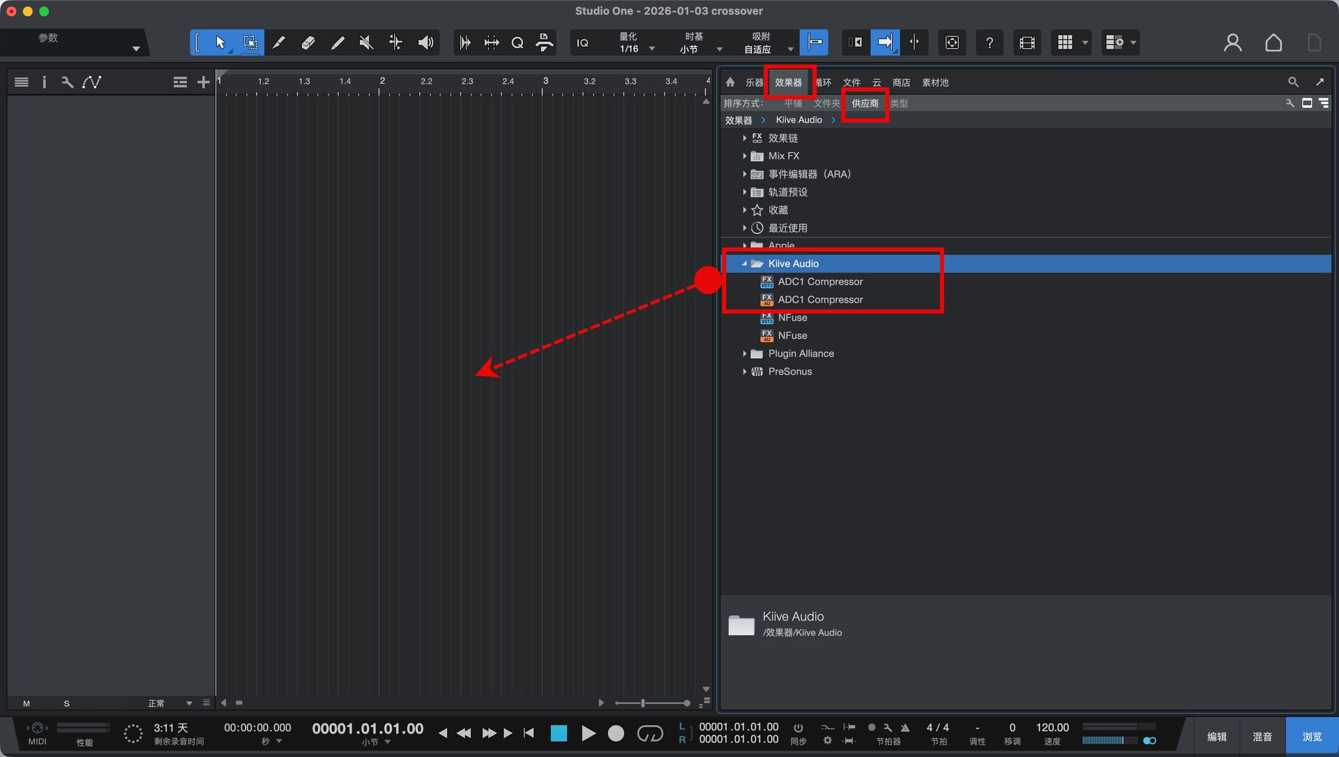
Task: Select the Mute tool
Action: 366,43
